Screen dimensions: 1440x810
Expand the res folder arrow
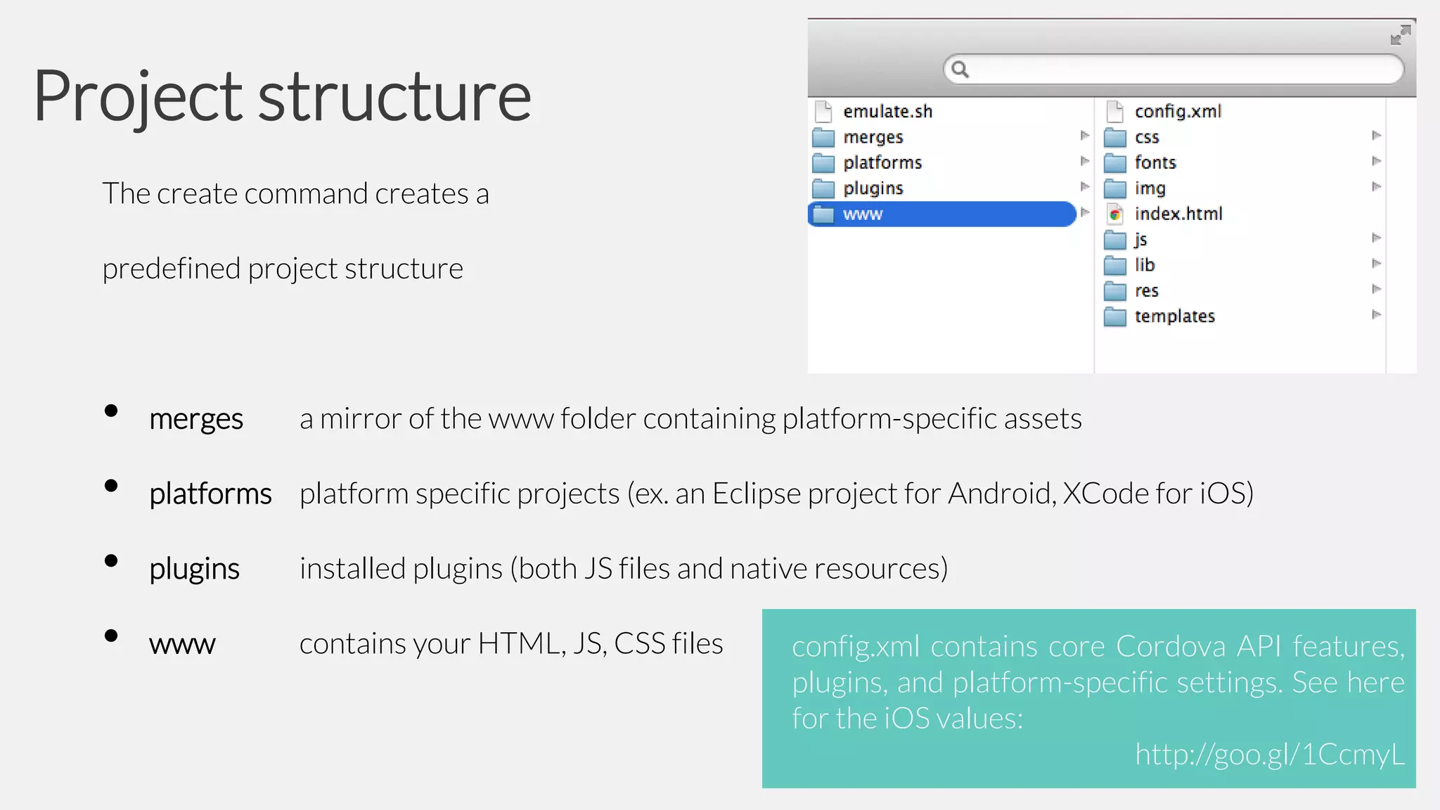1377,289
